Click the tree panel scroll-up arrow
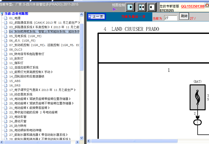Viewport: 209px width, 144px height. click(82, 14)
